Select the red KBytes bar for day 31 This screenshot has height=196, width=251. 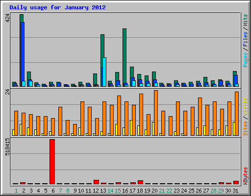[236, 182]
